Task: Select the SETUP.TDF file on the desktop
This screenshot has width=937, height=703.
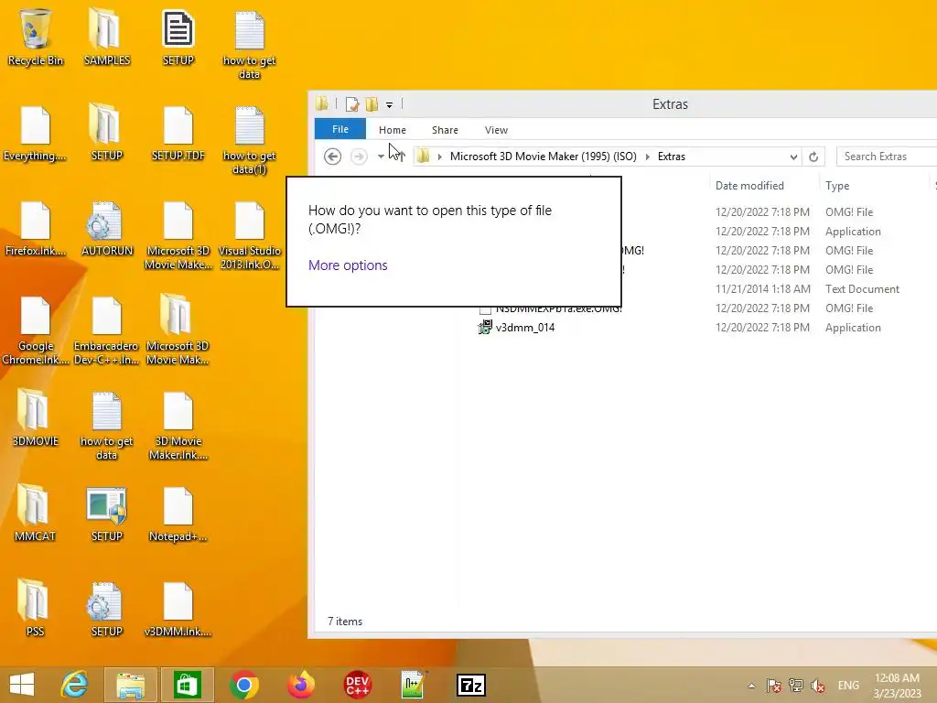Action: pos(178,133)
